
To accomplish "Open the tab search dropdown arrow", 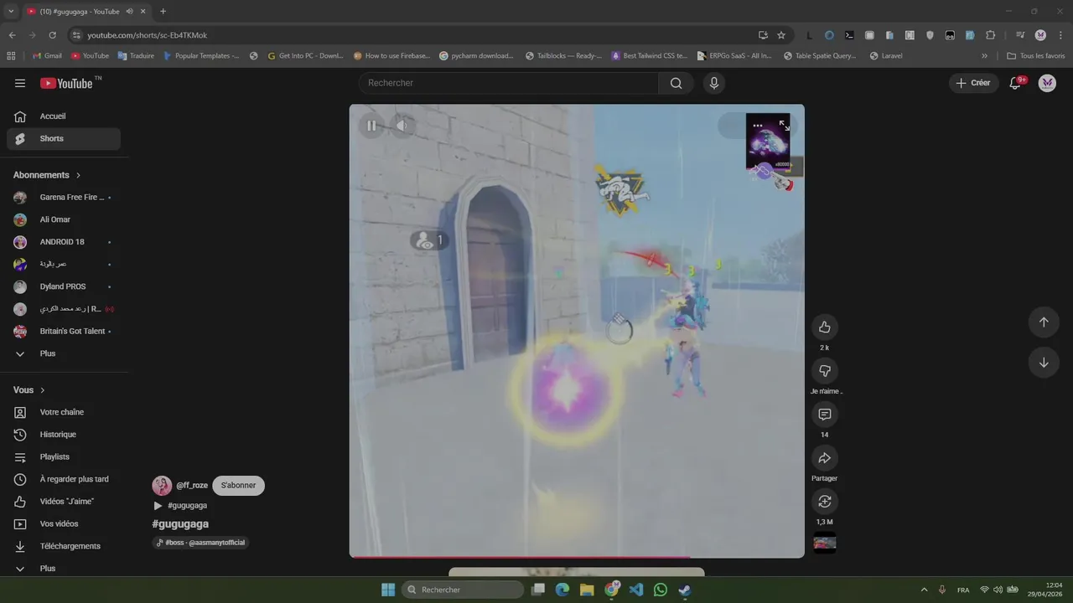I will (x=11, y=12).
